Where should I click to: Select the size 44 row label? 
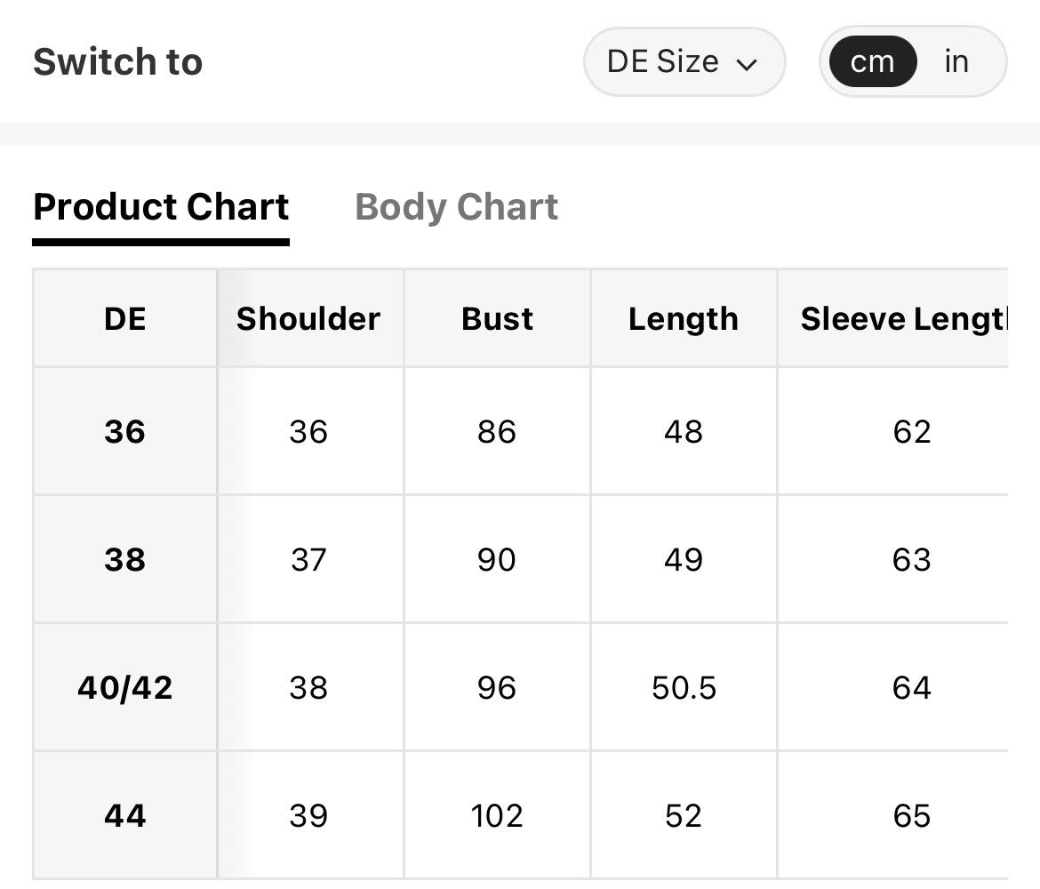pos(125,815)
